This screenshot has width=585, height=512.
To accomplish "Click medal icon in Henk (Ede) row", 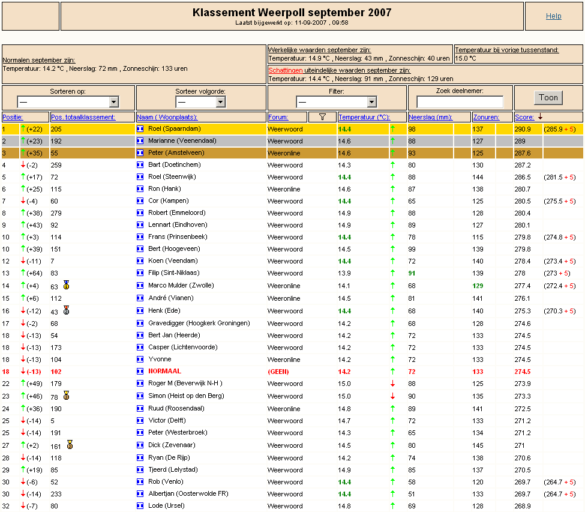I will point(66,310).
